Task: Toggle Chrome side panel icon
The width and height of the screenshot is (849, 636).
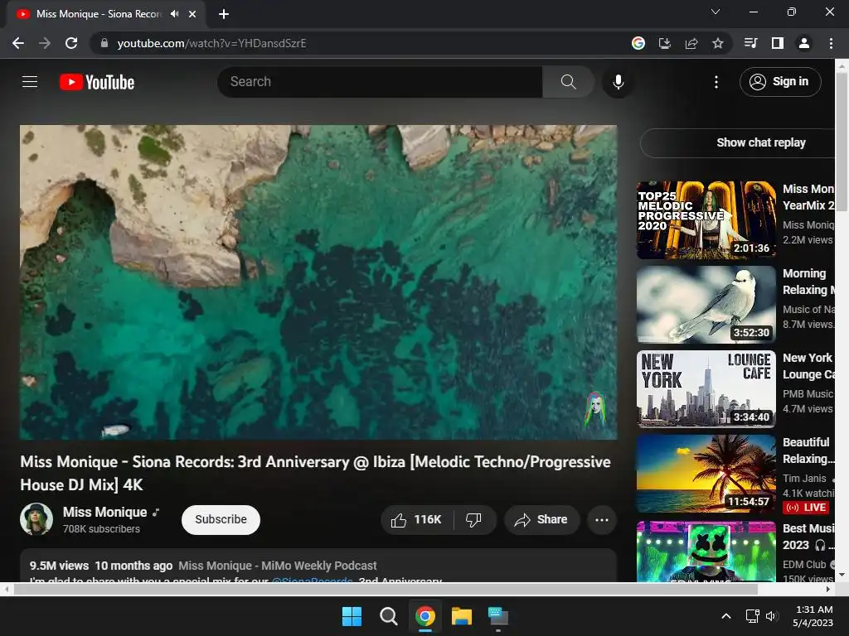Action: point(778,43)
